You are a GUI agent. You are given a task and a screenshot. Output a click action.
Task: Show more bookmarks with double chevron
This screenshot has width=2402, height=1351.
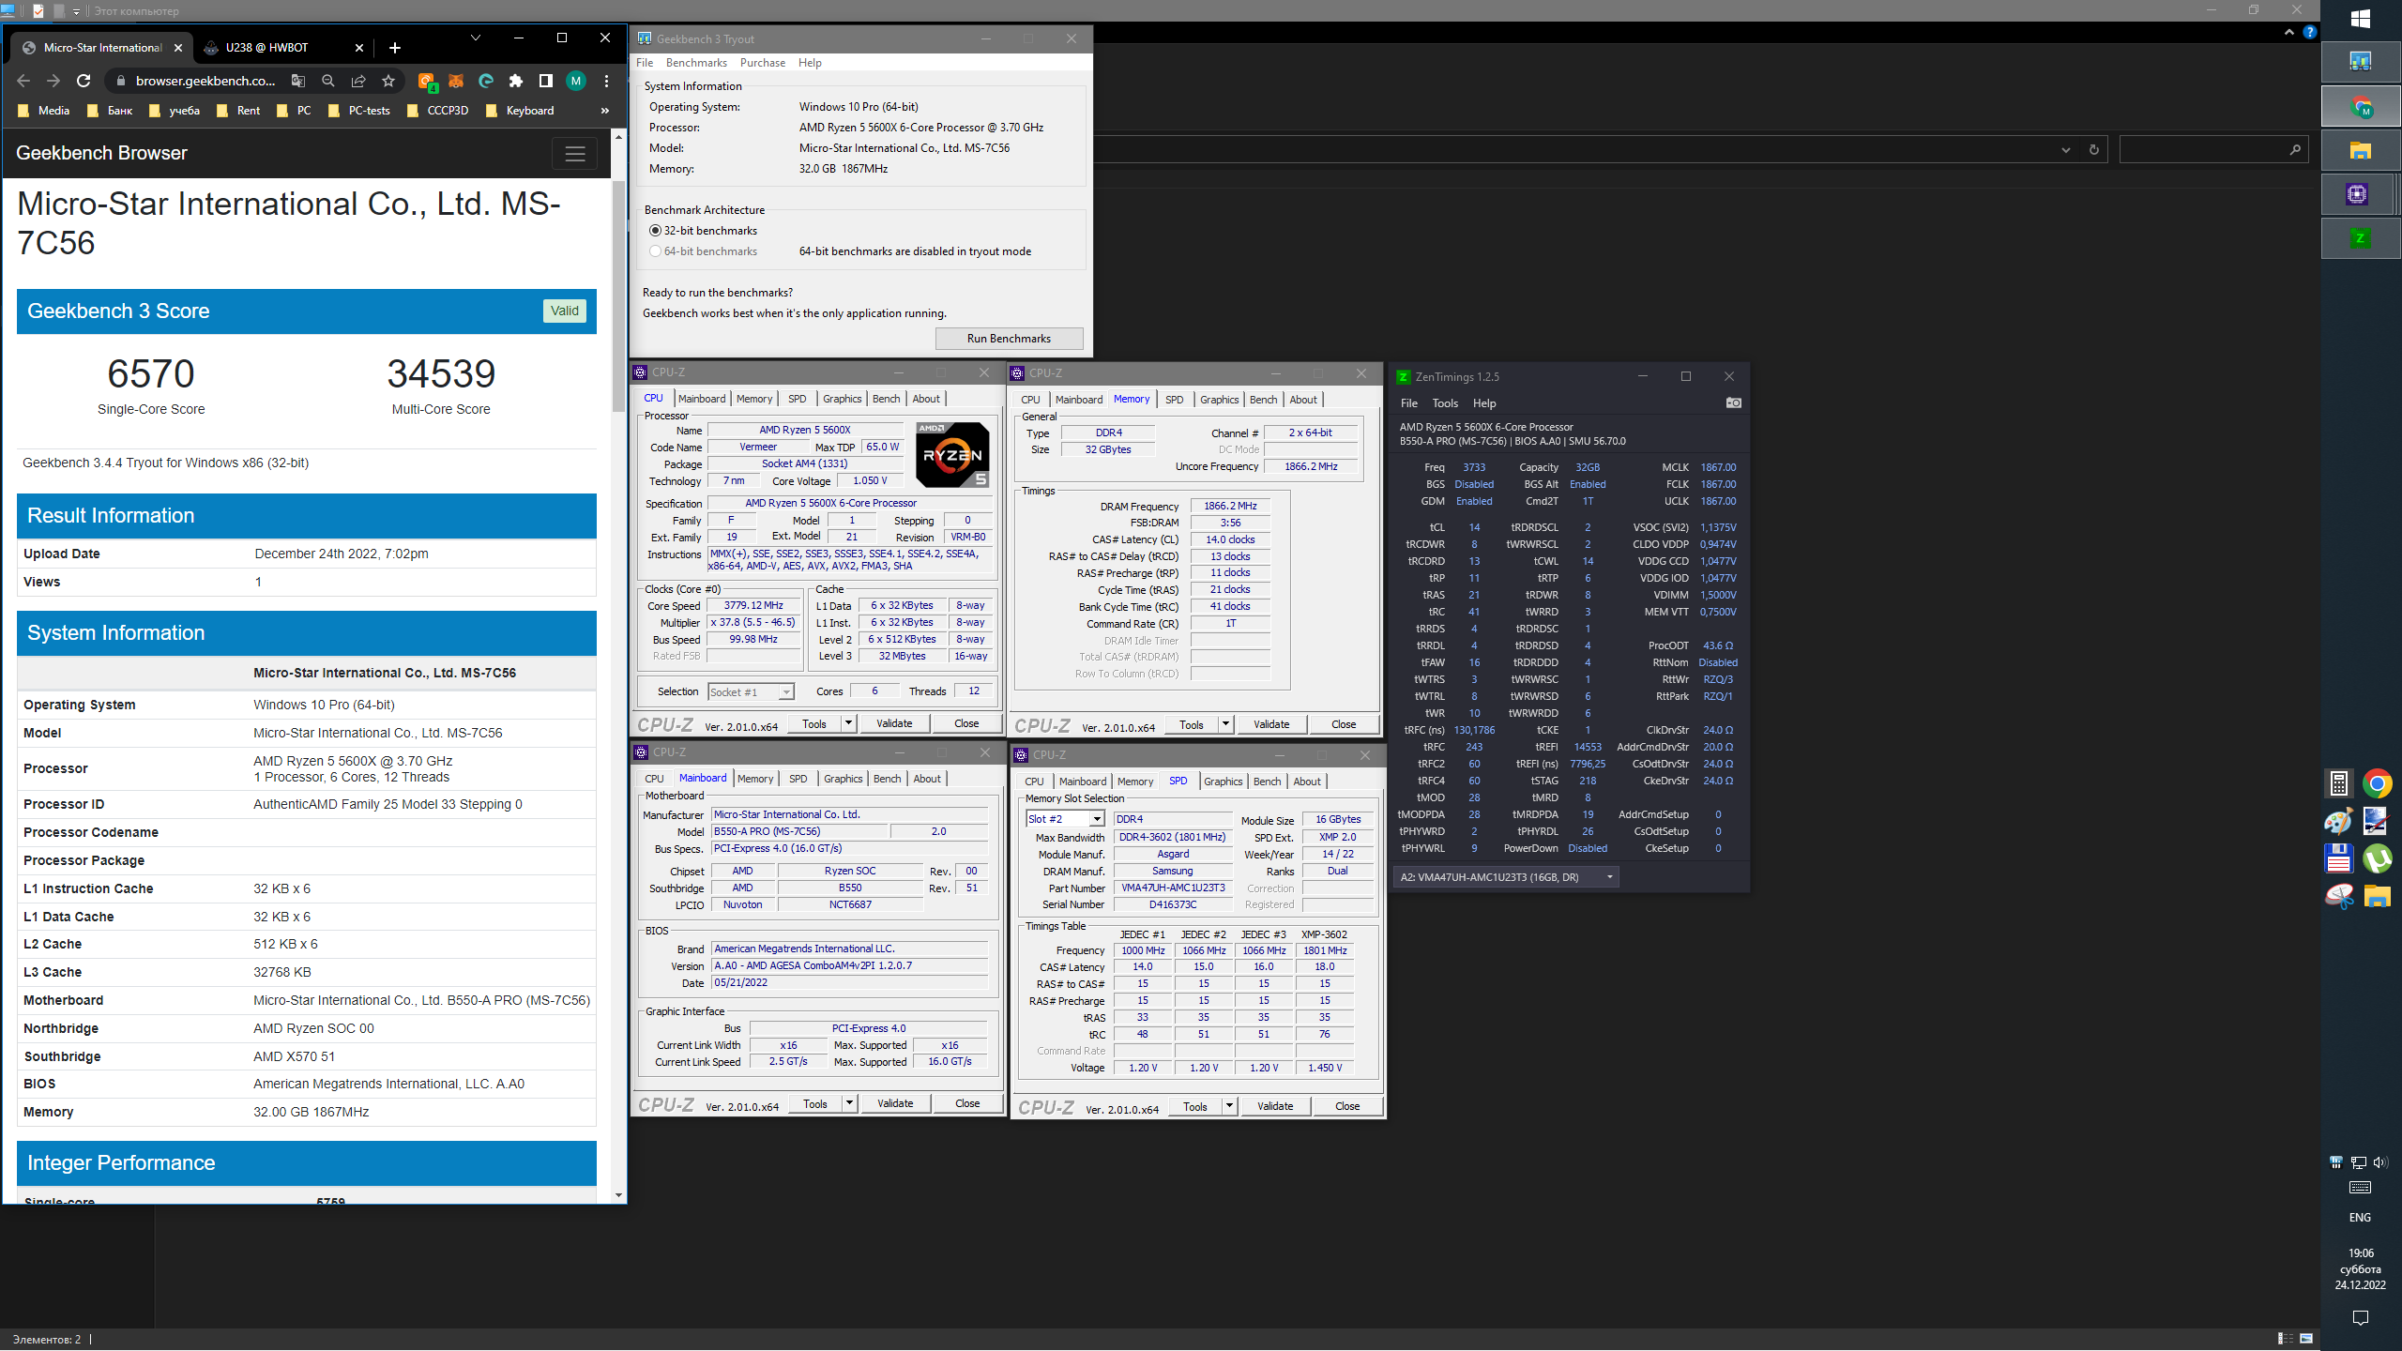(x=605, y=111)
